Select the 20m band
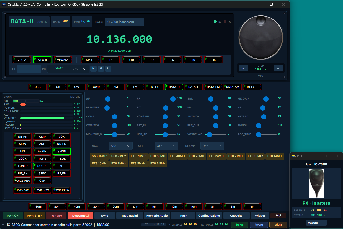The height and width of the screenshot is (229, 343). click(116, 207)
